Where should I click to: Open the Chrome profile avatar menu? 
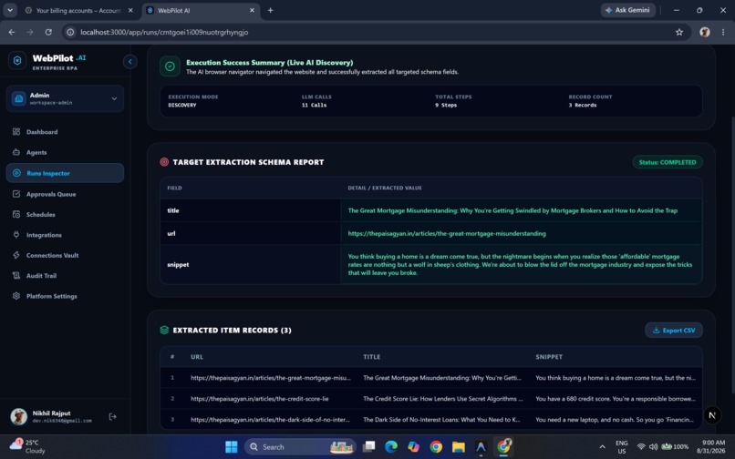tap(705, 32)
